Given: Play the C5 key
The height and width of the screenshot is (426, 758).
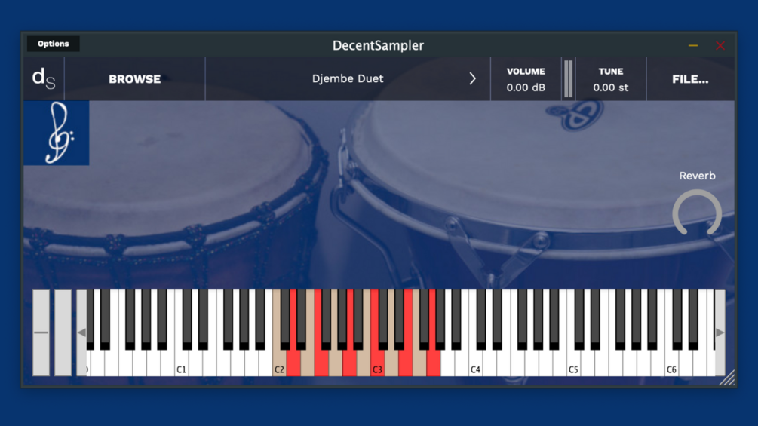Looking at the screenshot, I should pyautogui.click(x=574, y=363).
